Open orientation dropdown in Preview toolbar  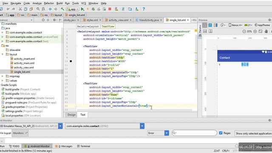223,25
